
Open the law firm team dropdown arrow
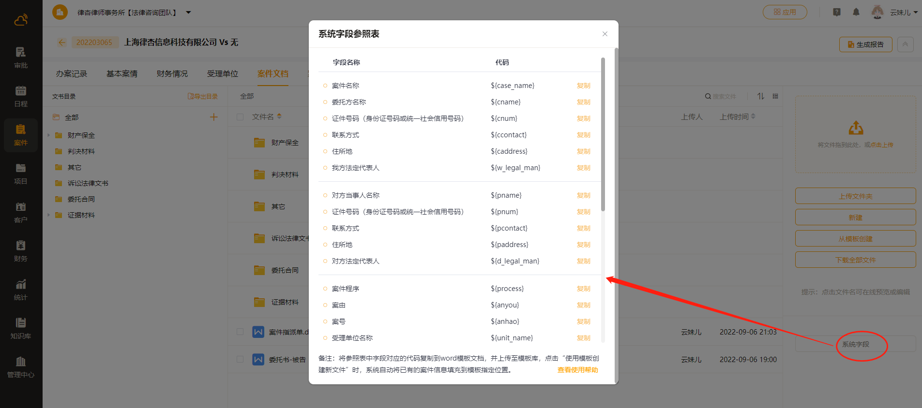pyautogui.click(x=189, y=13)
